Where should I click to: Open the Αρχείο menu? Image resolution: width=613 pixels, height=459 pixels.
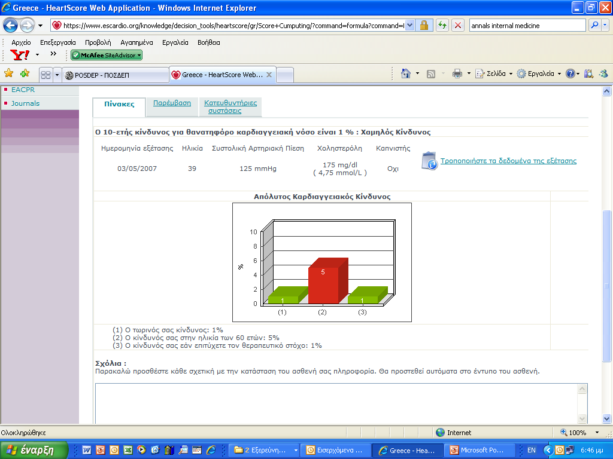21,42
